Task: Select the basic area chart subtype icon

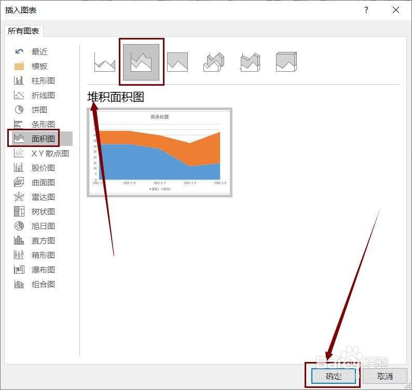Action: pos(105,62)
